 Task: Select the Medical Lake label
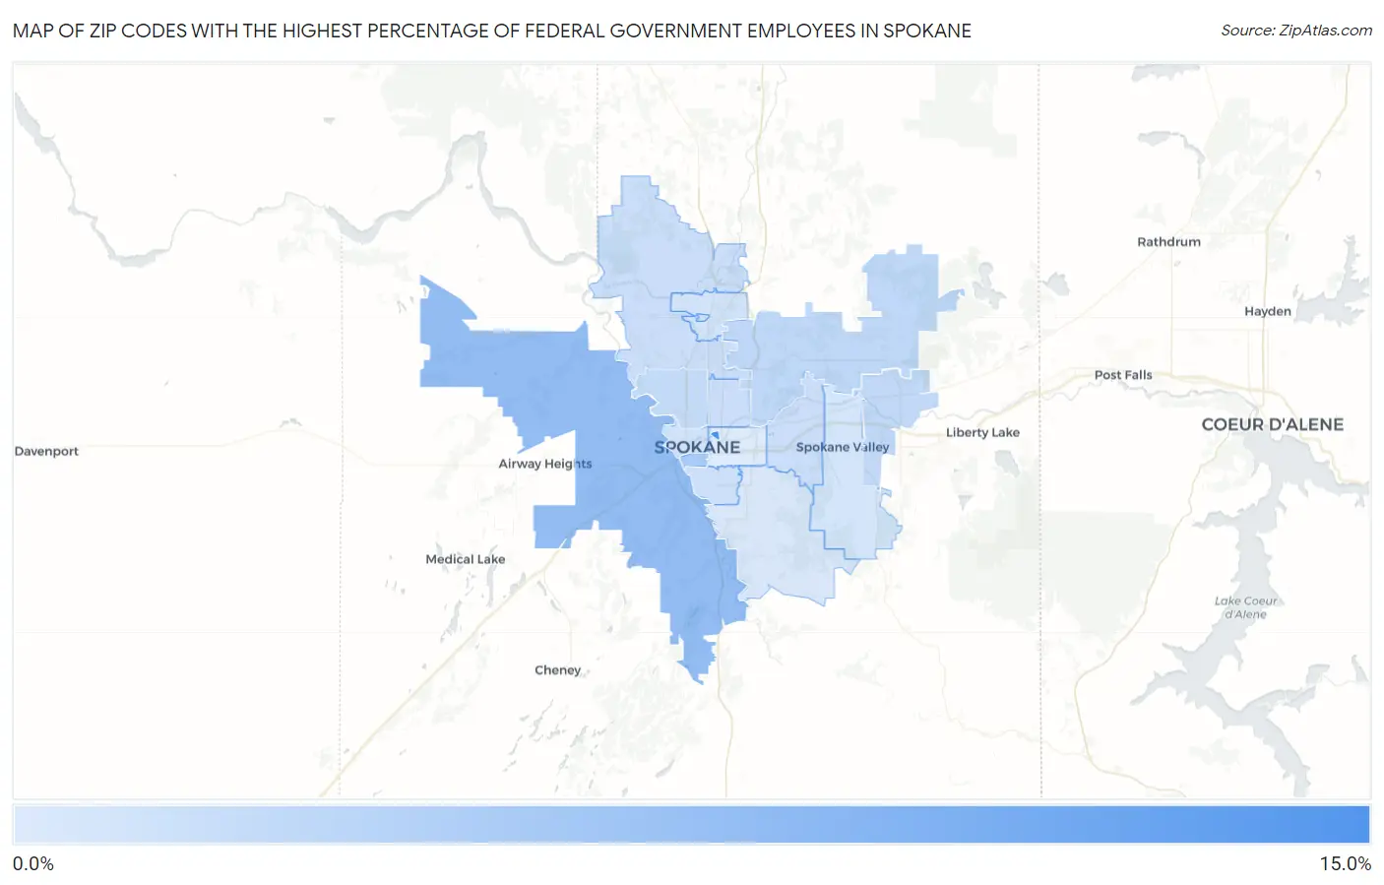click(x=466, y=559)
